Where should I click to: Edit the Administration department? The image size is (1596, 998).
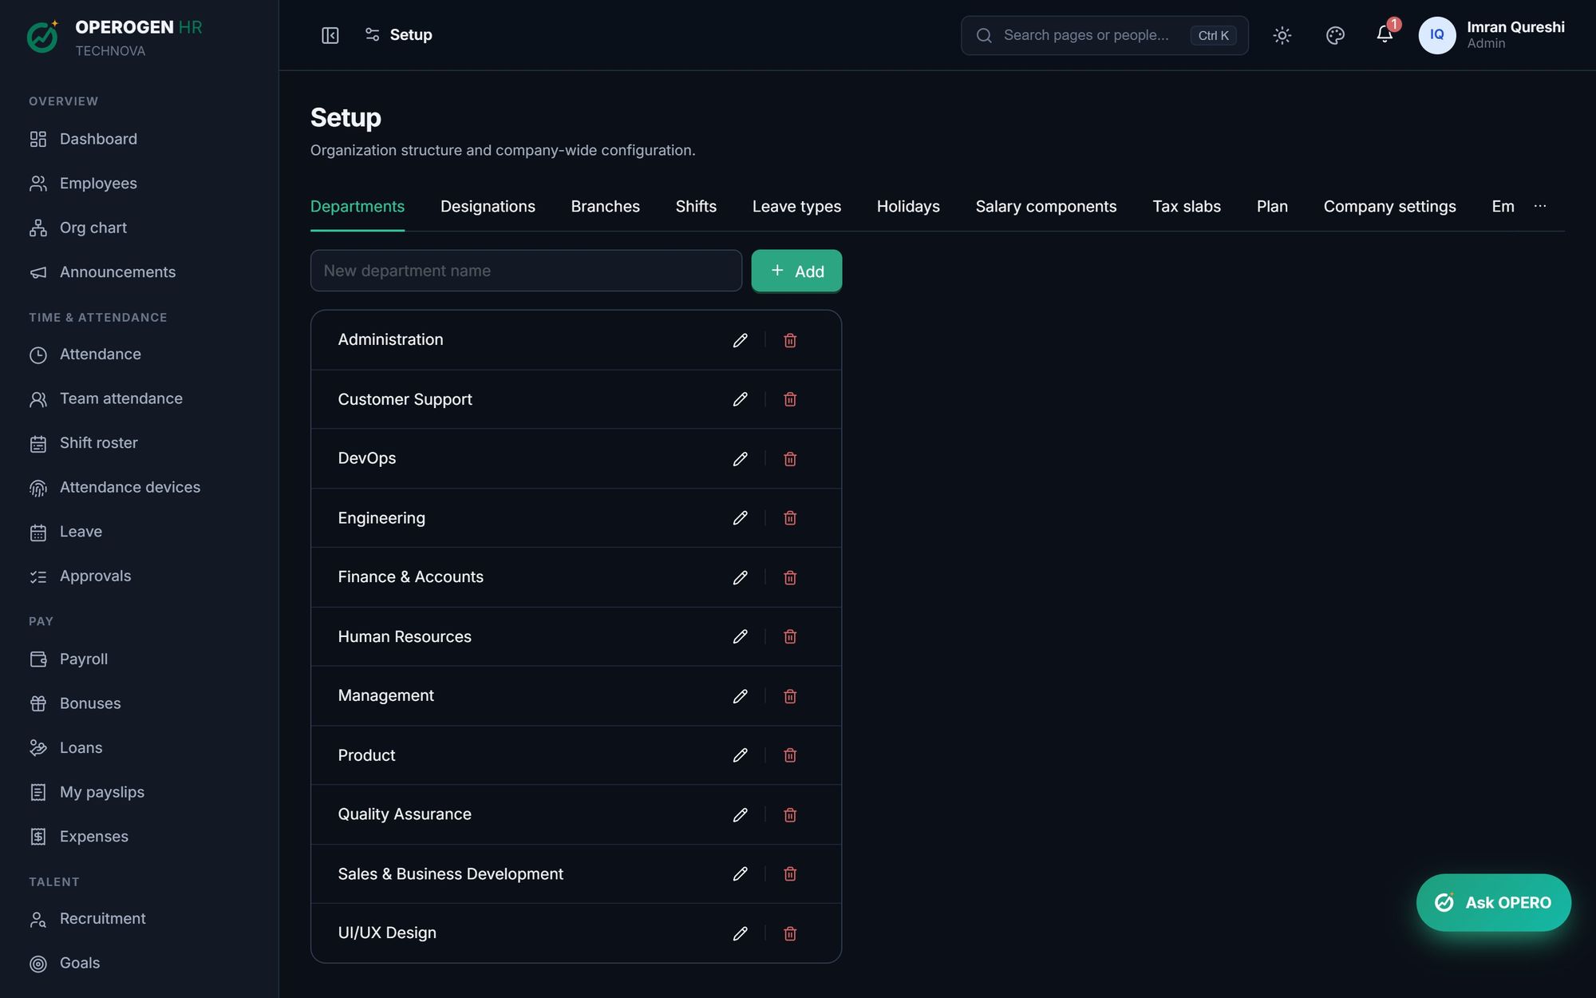click(x=740, y=340)
